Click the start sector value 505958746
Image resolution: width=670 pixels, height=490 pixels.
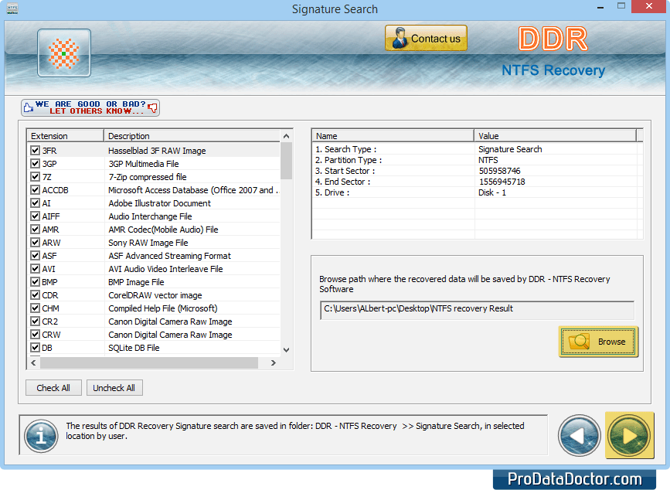[x=499, y=171]
